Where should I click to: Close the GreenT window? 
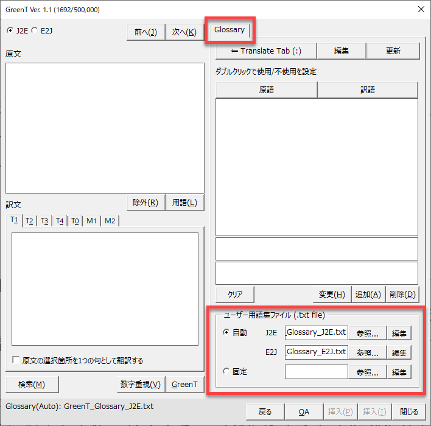(421, 9)
